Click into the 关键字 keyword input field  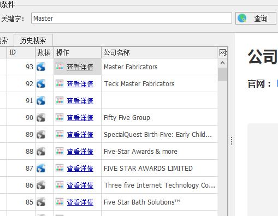[132, 18]
